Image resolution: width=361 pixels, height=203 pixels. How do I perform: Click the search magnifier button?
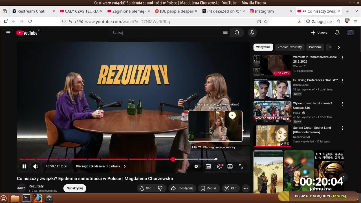click(x=237, y=33)
